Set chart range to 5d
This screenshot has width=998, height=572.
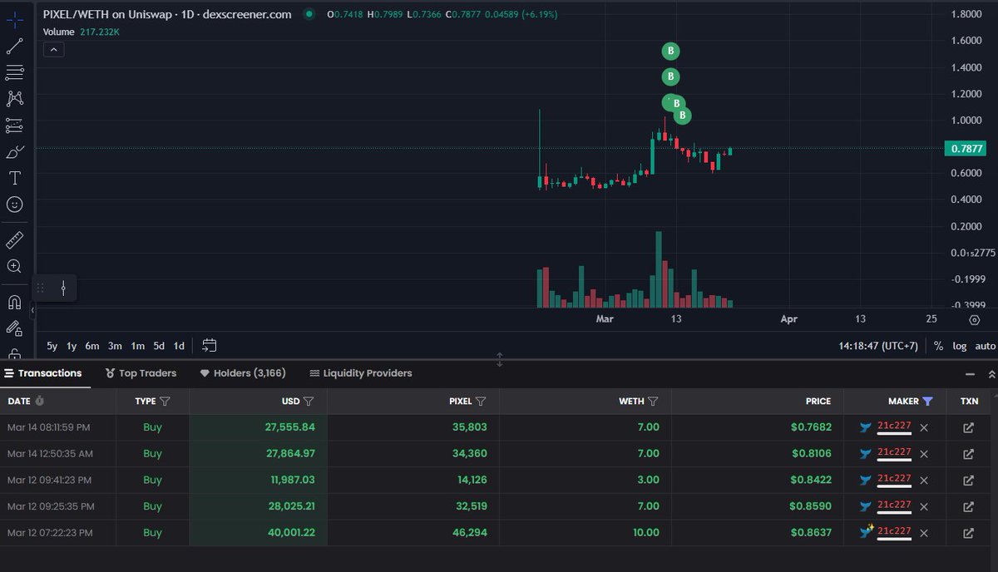(x=159, y=345)
